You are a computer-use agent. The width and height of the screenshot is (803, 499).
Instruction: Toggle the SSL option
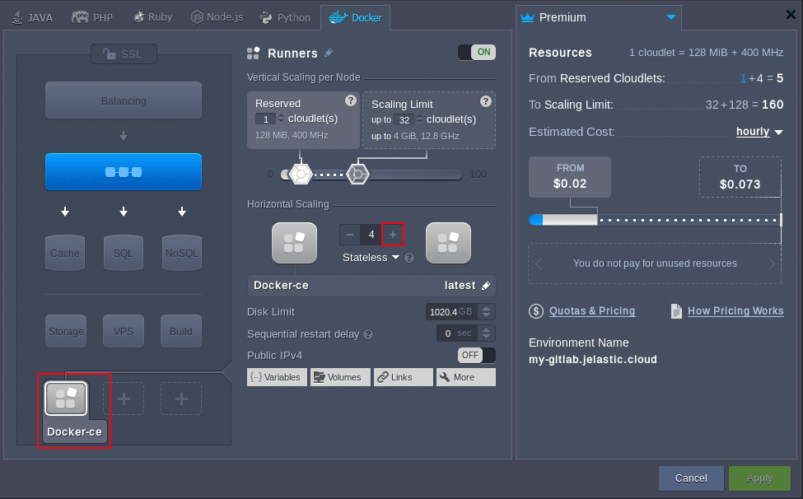[x=124, y=54]
